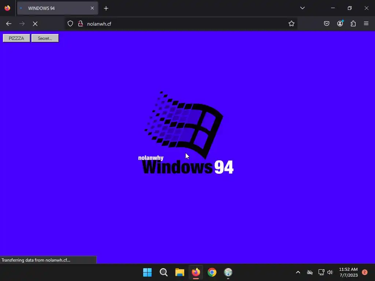Click the PIZZZA button
Viewport: 375px width, 281px height.
coord(16,38)
